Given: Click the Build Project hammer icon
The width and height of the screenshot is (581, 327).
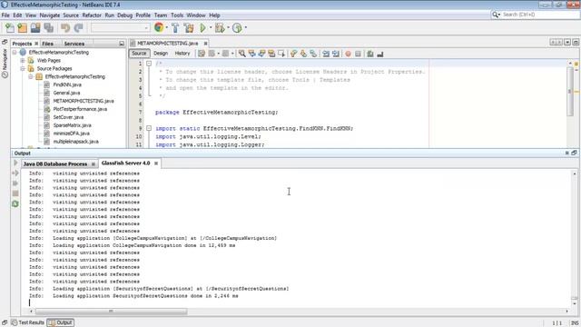Looking at the screenshot, I should click(x=175, y=28).
